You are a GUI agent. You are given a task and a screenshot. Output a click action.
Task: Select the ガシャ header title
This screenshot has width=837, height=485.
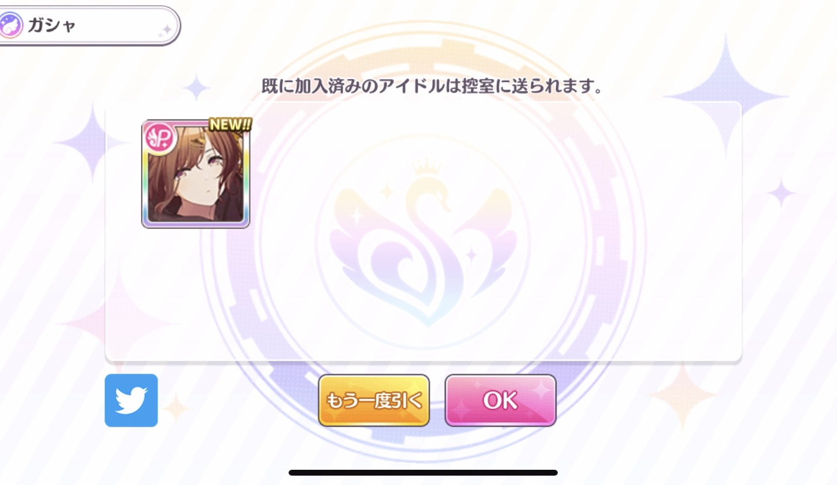click(x=52, y=26)
